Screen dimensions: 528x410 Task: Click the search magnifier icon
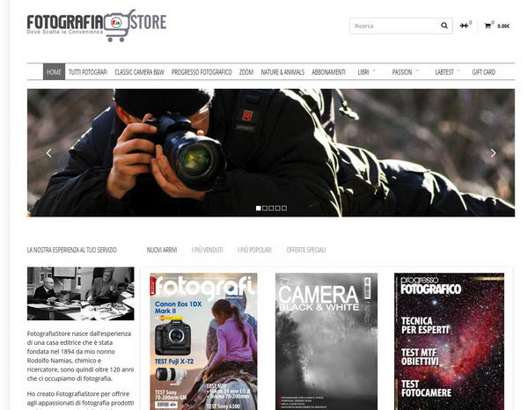pos(444,26)
